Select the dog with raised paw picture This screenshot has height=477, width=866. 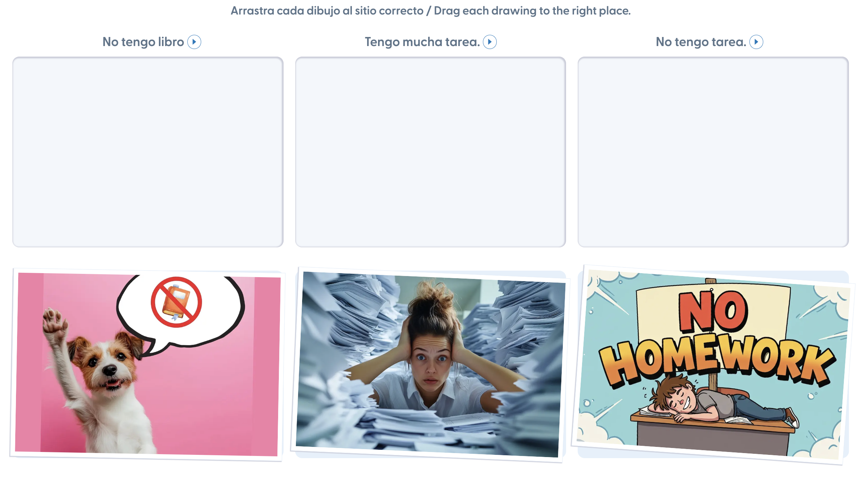148,365
